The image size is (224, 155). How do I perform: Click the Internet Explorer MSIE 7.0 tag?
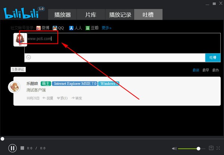75,84
